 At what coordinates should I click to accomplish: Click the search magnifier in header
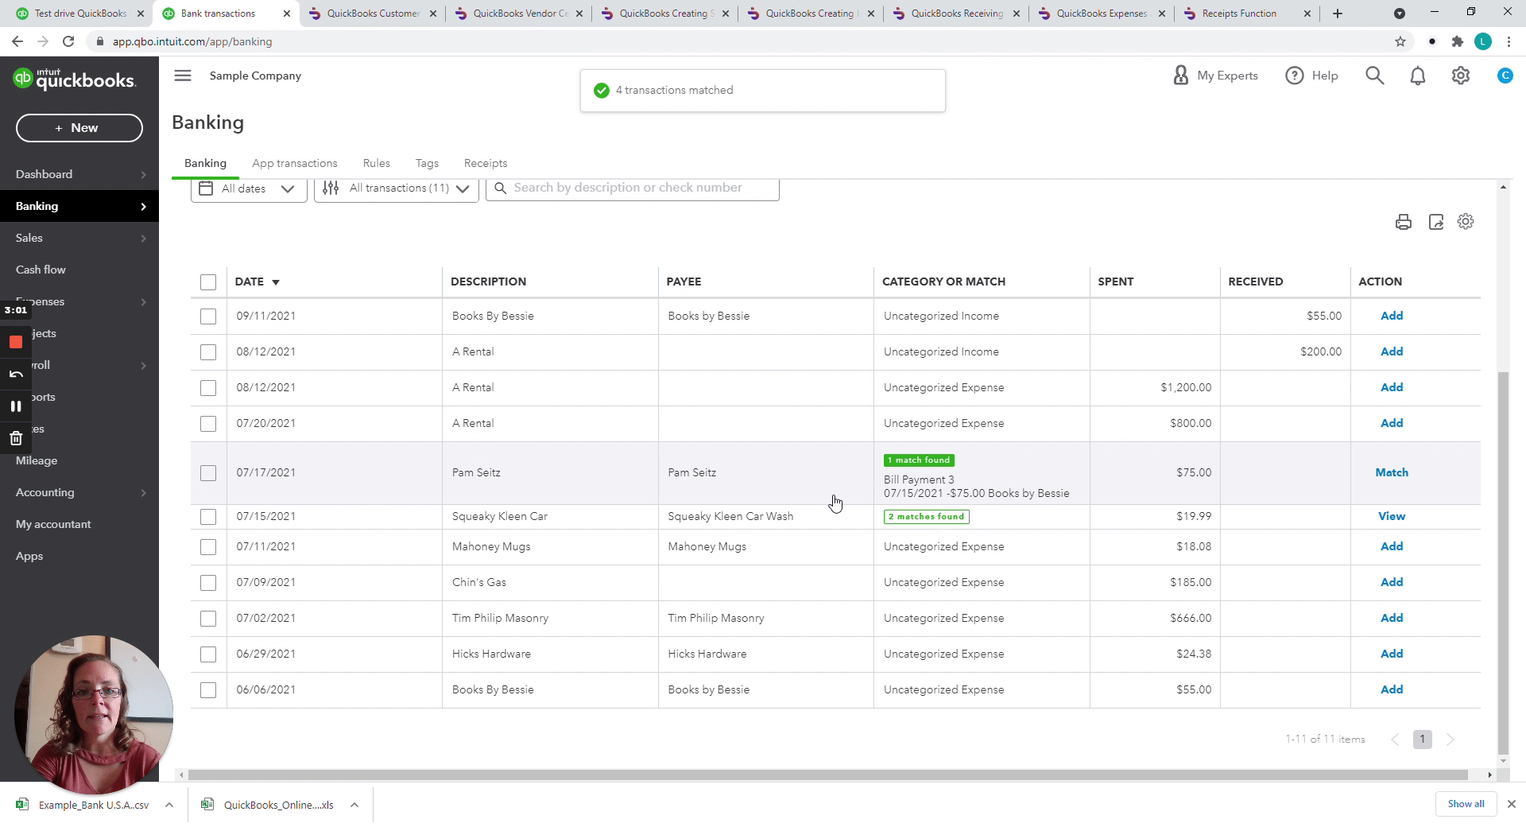pos(1374,76)
